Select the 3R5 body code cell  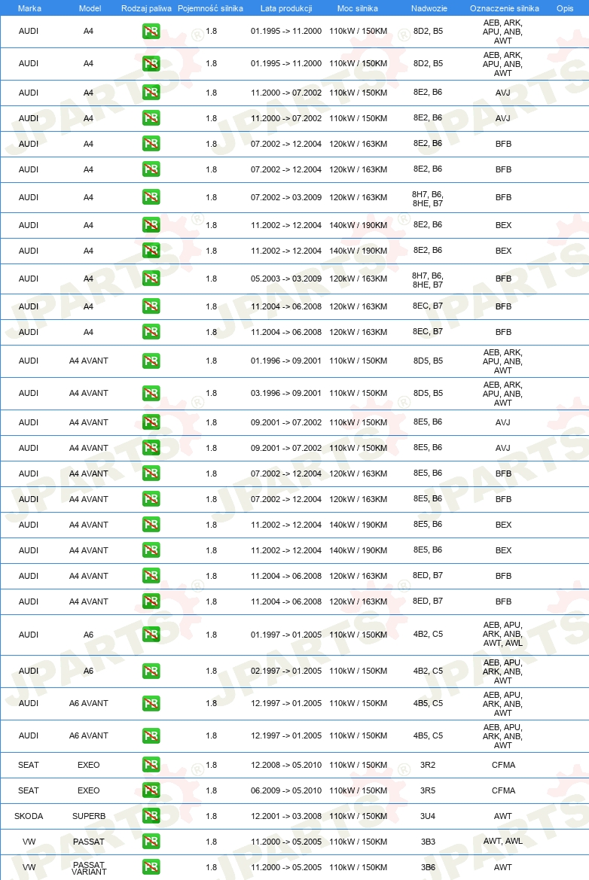click(428, 790)
